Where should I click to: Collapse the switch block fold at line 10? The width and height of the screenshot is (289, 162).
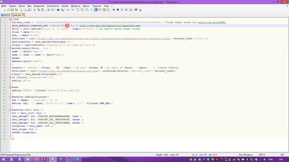click(10, 48)
